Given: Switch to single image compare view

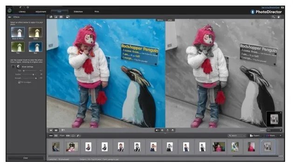Looking at the screenshot, I should (51, 130).
